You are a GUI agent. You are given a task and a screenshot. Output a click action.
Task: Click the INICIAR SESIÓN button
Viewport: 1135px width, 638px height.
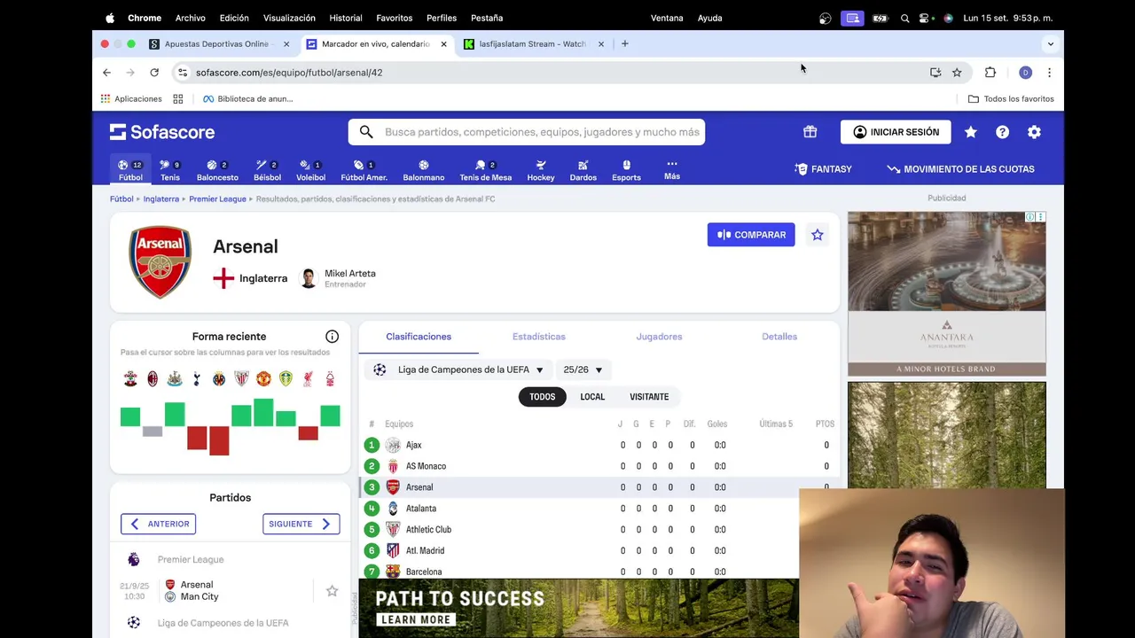[x=896, y=132]
